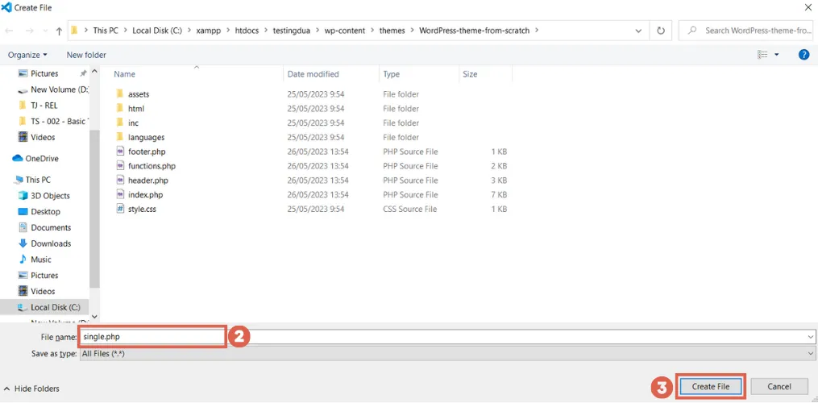Viewport: 818px width, 403px height.
Task: Collapse the dialog with Hide Folders
Action: pyautogui.click(x=32, y=388)
